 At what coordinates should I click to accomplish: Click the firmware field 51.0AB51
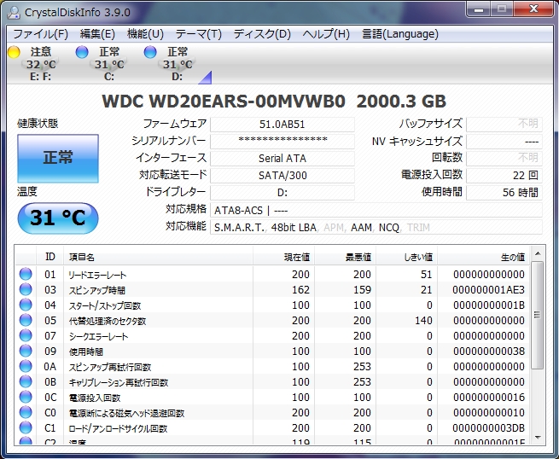(x=282, y=125)
